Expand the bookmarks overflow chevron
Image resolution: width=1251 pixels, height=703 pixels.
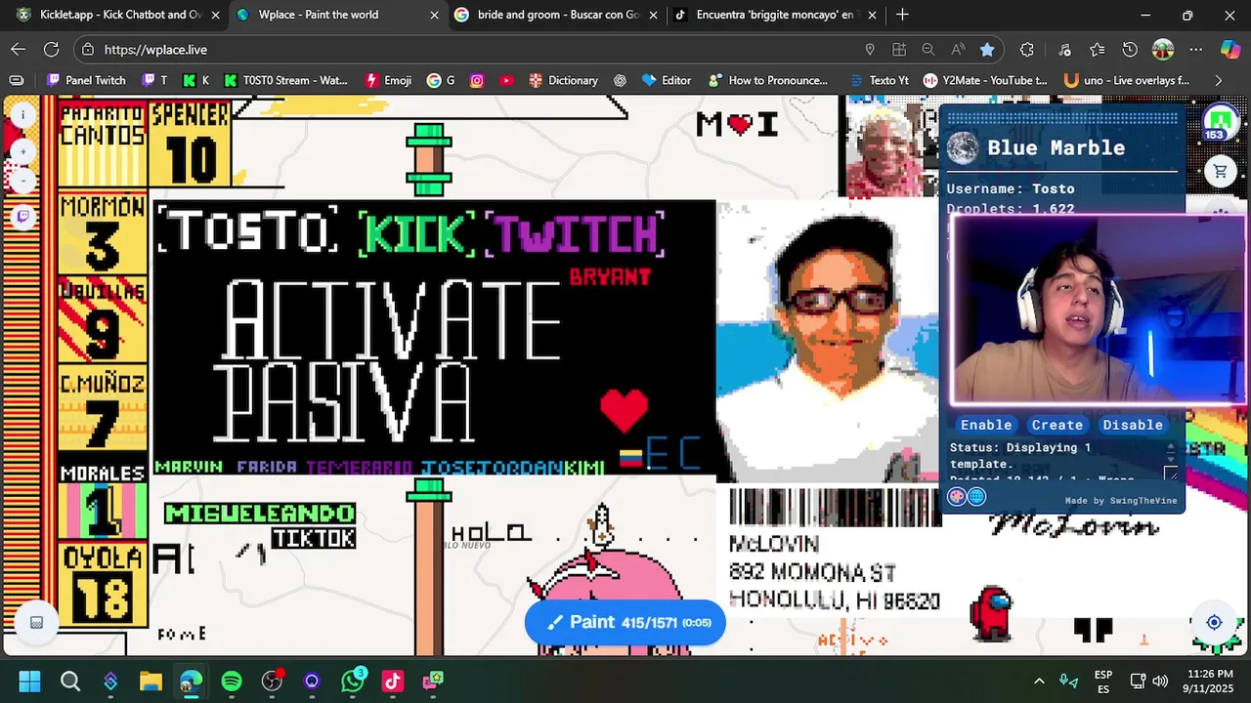click(x=1218, y=80)
